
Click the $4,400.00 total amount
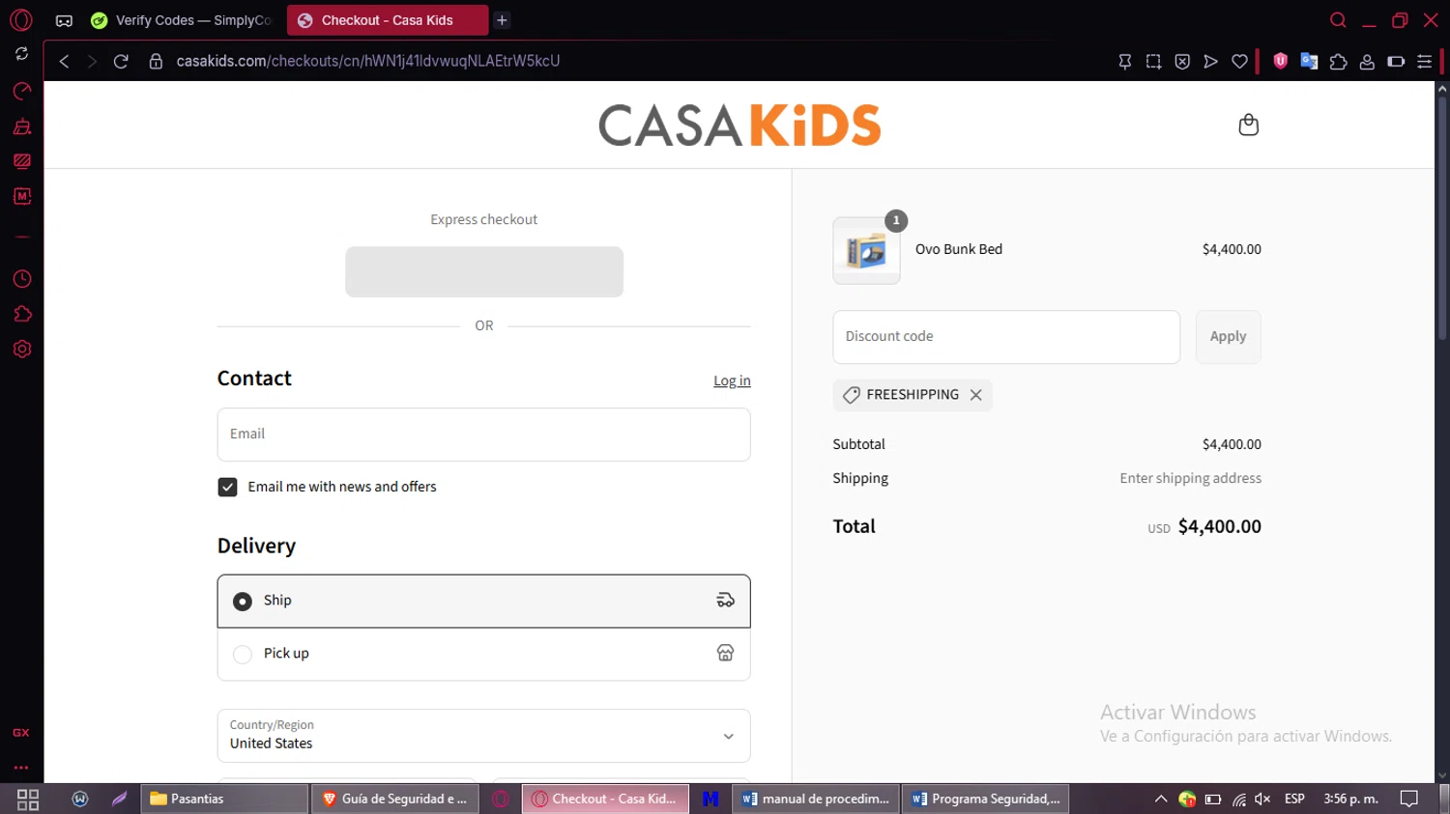[1219, 527]
